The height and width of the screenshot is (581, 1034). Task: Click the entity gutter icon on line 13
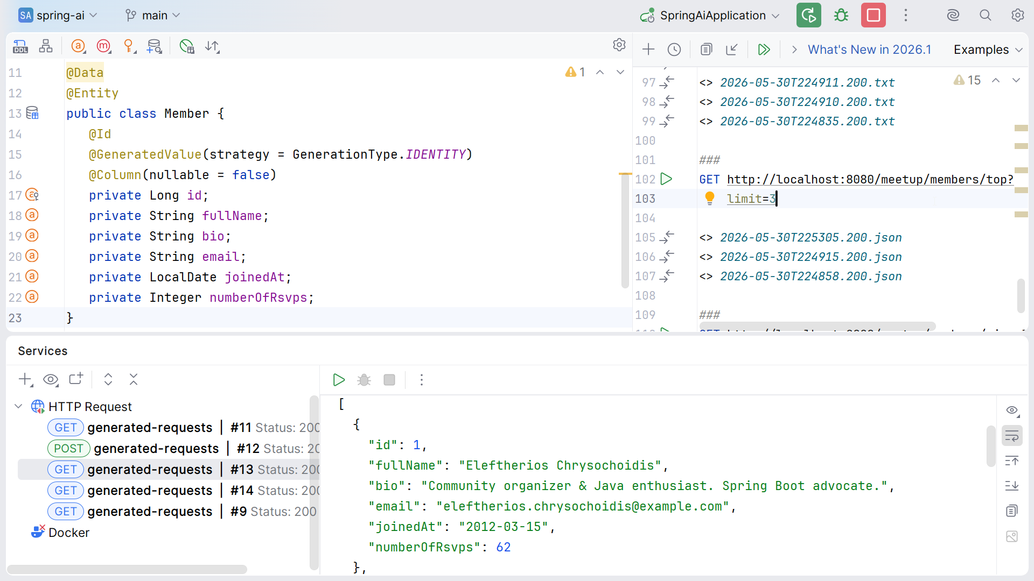pyautogui.click(x=32, y=113)
